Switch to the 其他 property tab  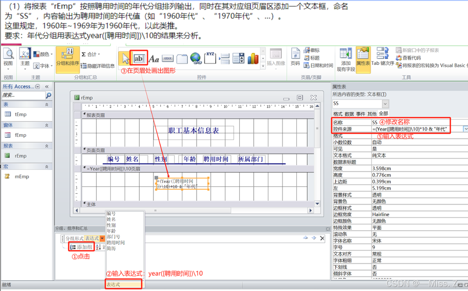(x=372, y=114)
